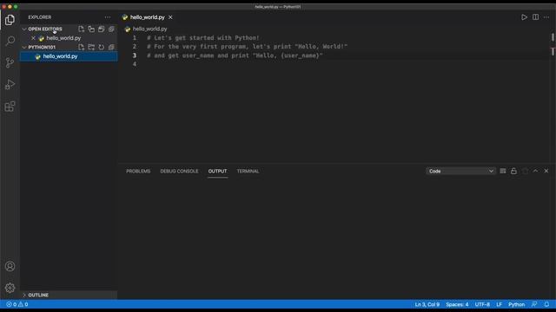
Task: Switch to the PROBLEMS tab
Action: (138, 172)
